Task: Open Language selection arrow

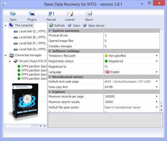Action: click(x=157, y=72)
